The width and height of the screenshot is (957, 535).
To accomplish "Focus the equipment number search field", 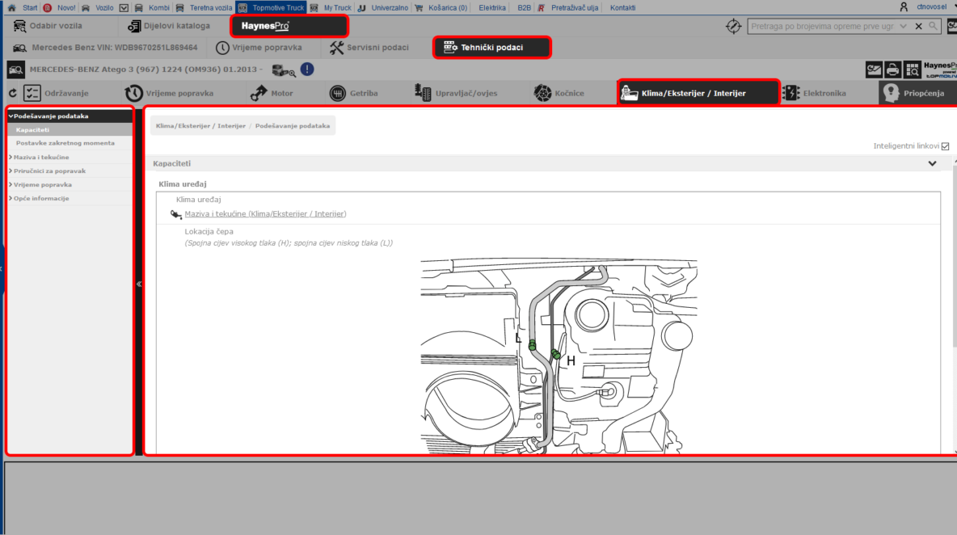I will click(822, 26).
